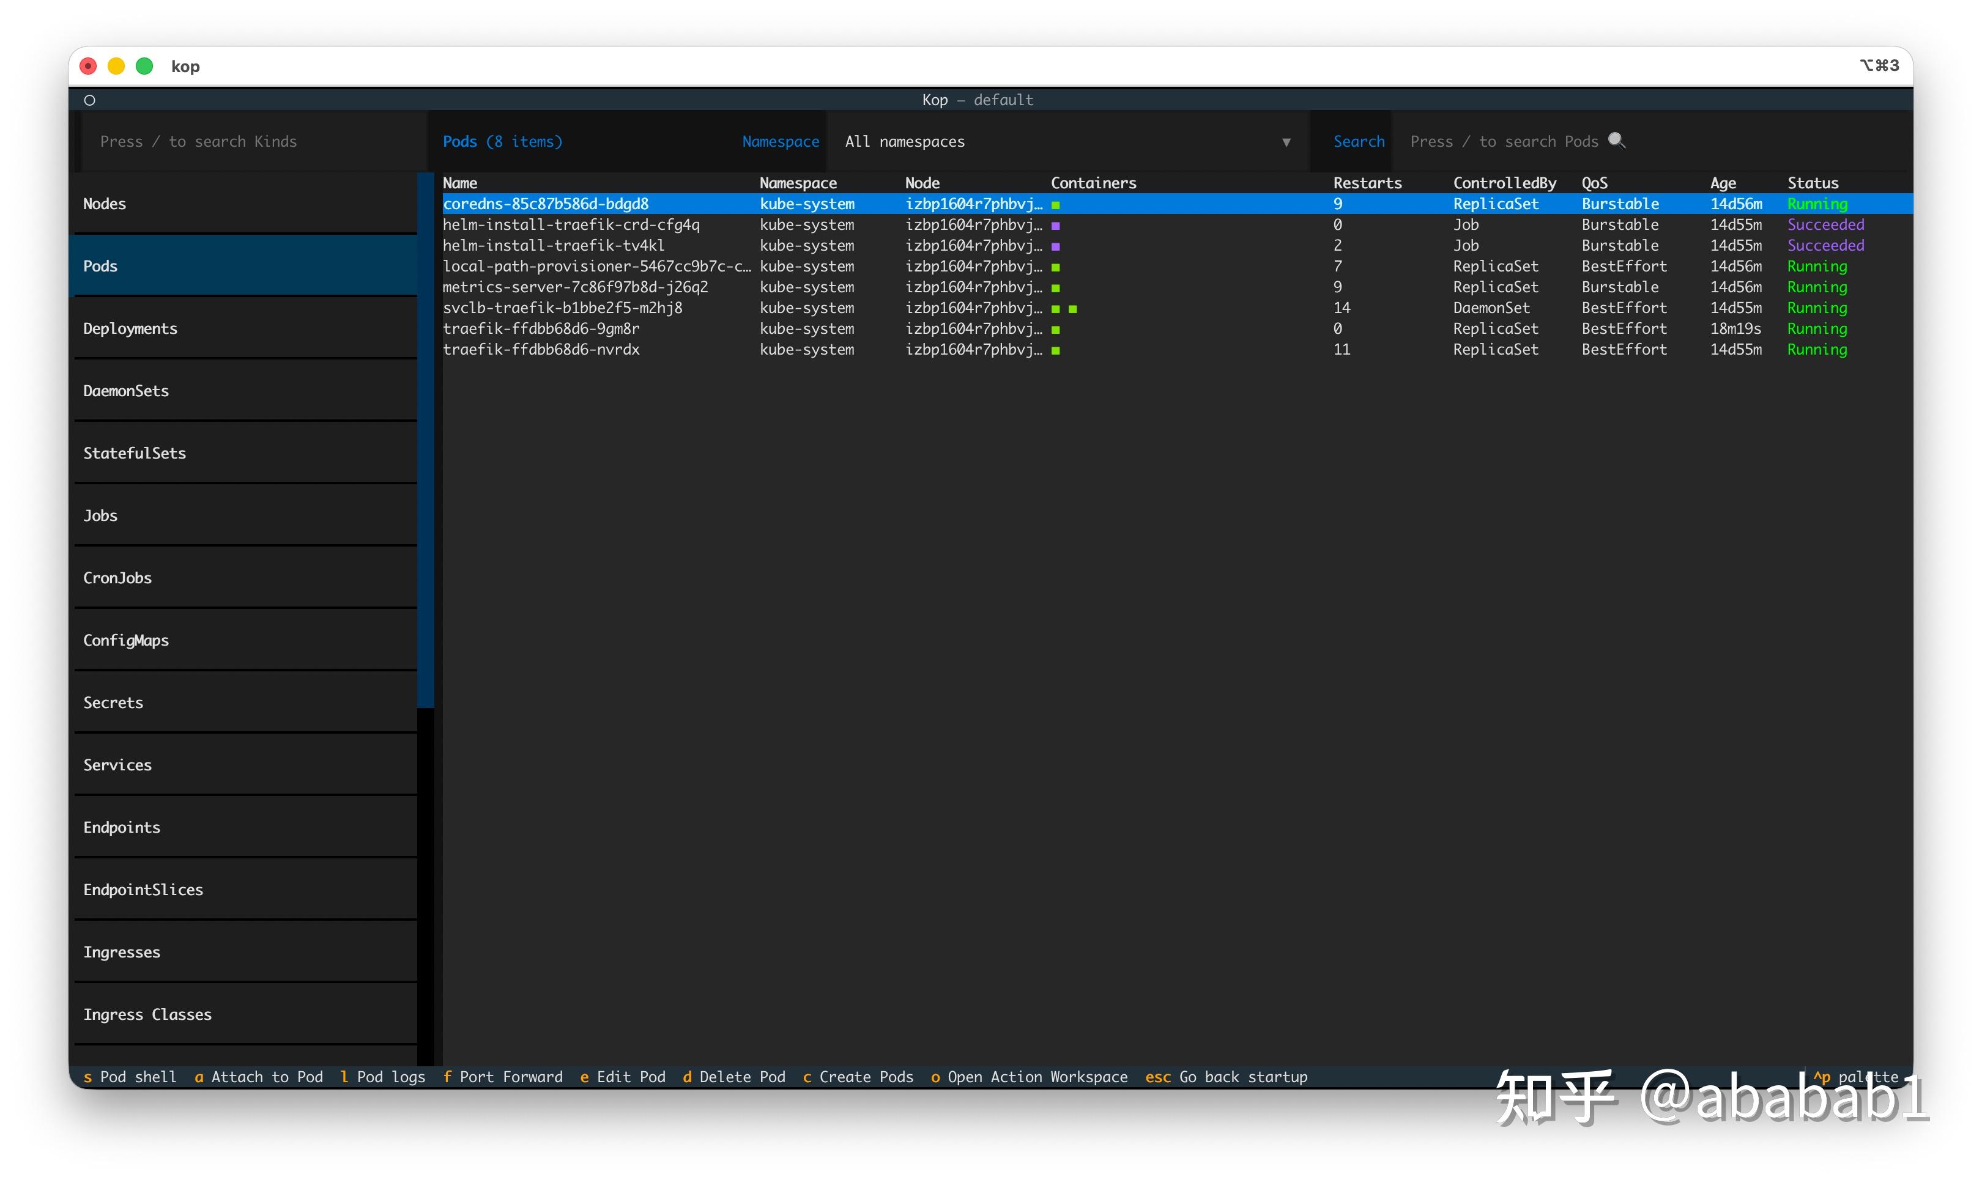
Task: Click Delete Pod action in footer
Action: click(x=733, y=1077)
